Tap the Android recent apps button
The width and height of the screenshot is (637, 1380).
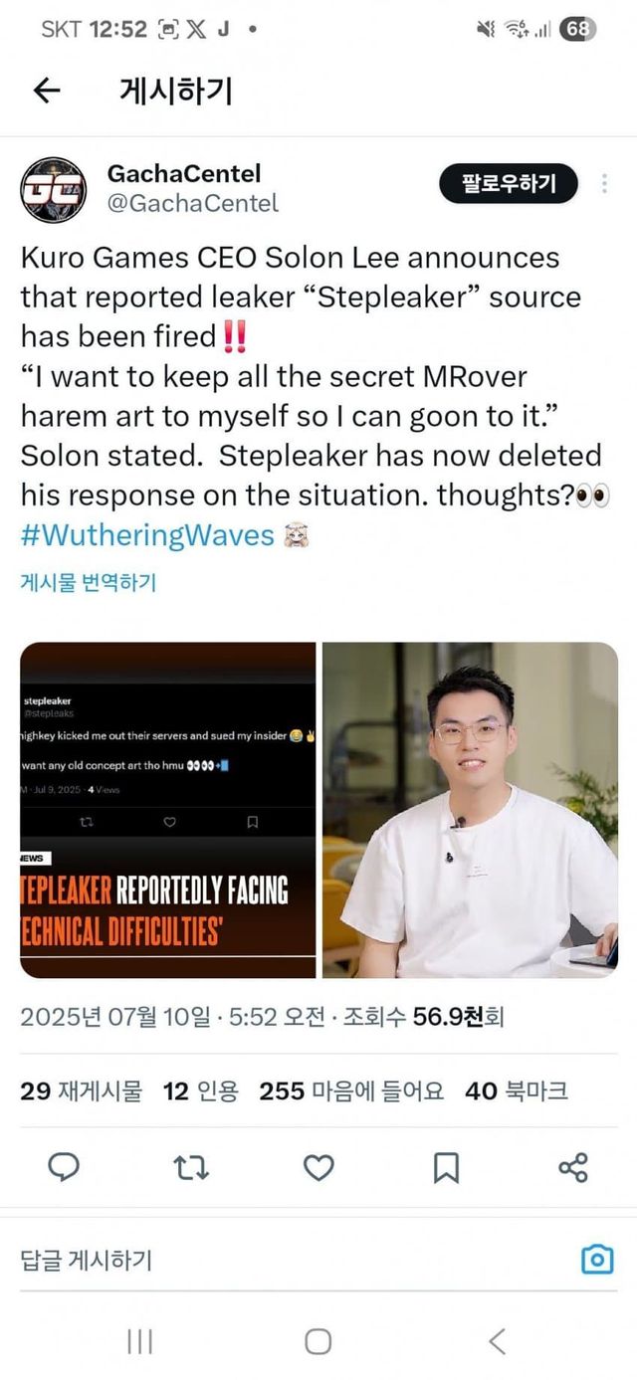[x=139, y=1341]
